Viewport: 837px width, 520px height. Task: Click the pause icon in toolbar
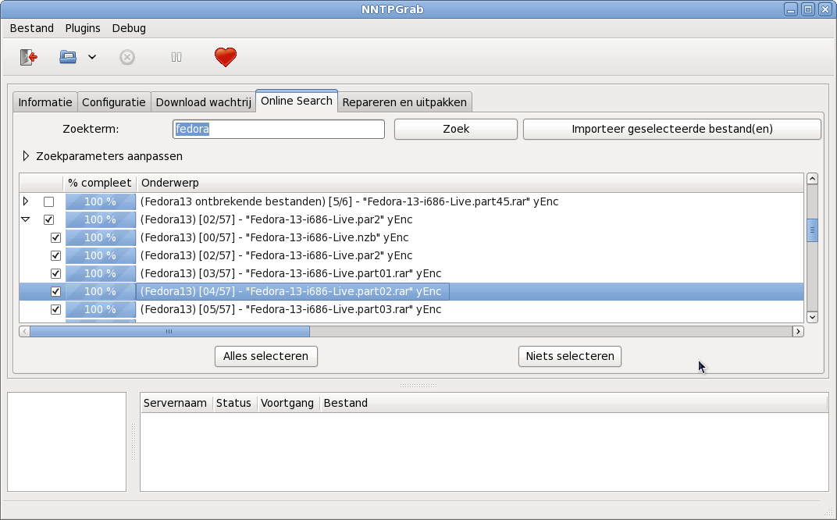pyautogui.click(x=176, y=57)
